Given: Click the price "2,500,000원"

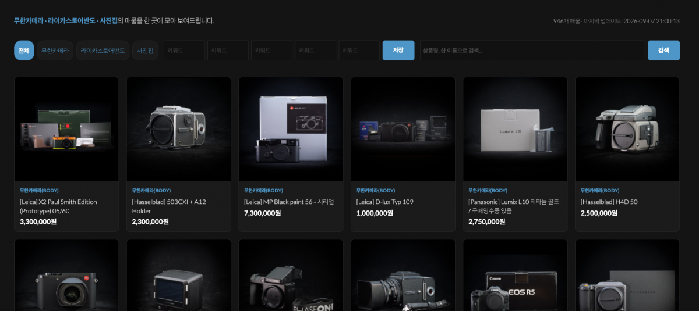Looking at the screenshot, I should pos(599,213).
